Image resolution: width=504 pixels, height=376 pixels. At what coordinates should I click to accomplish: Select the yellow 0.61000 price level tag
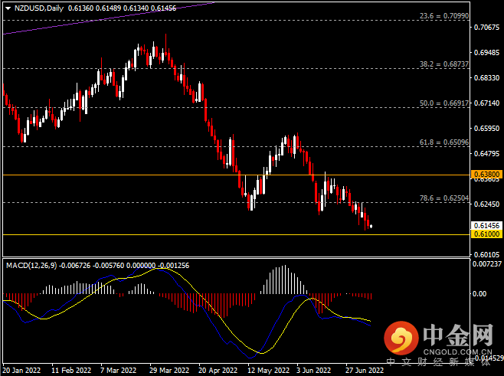(486, 234)
